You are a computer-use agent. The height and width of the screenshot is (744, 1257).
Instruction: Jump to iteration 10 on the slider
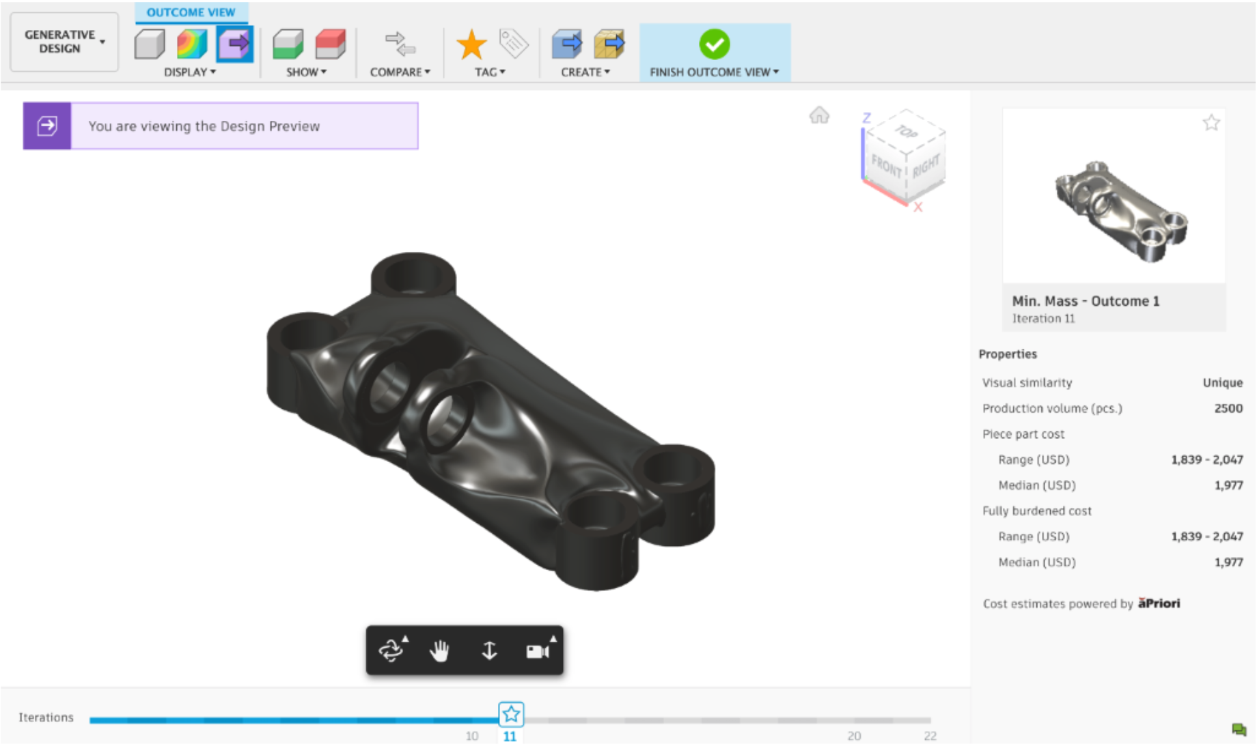(472, 736)
